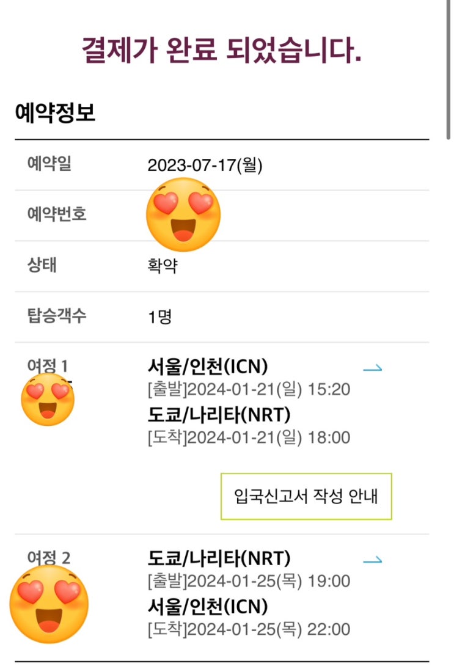
Task: Select the 탑승객수 label
Action: coord(57,316)
